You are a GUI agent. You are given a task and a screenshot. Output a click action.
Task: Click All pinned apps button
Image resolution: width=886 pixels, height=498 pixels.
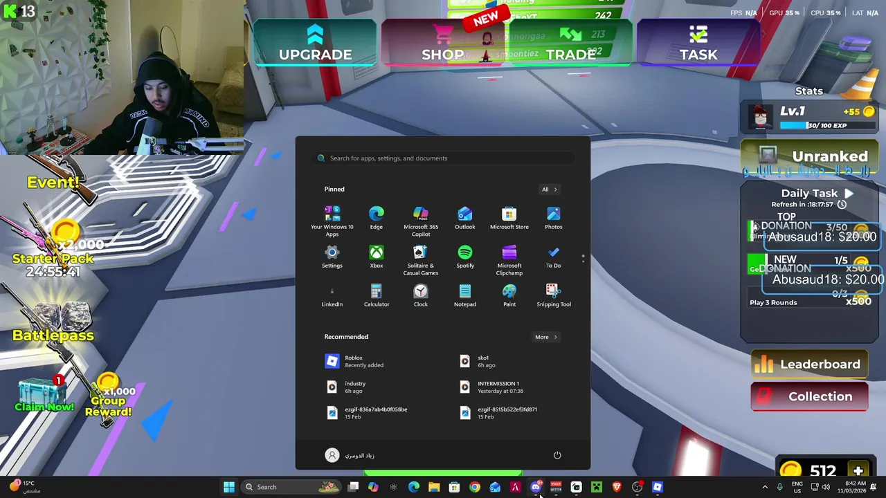[x=549, y=189]
